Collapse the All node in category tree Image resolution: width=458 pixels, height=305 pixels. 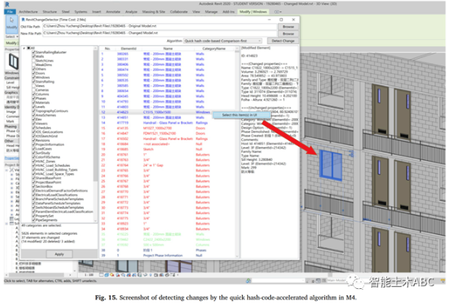pos(24,48)
